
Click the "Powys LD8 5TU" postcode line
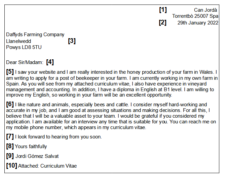coord(24,47)
